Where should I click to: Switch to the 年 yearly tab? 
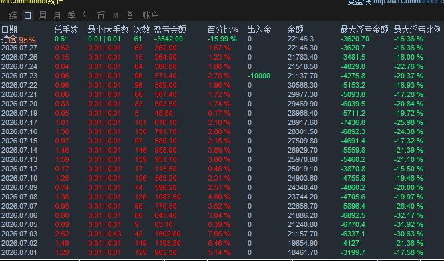point(86,15)
